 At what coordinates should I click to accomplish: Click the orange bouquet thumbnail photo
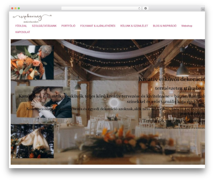coord(32,62)
